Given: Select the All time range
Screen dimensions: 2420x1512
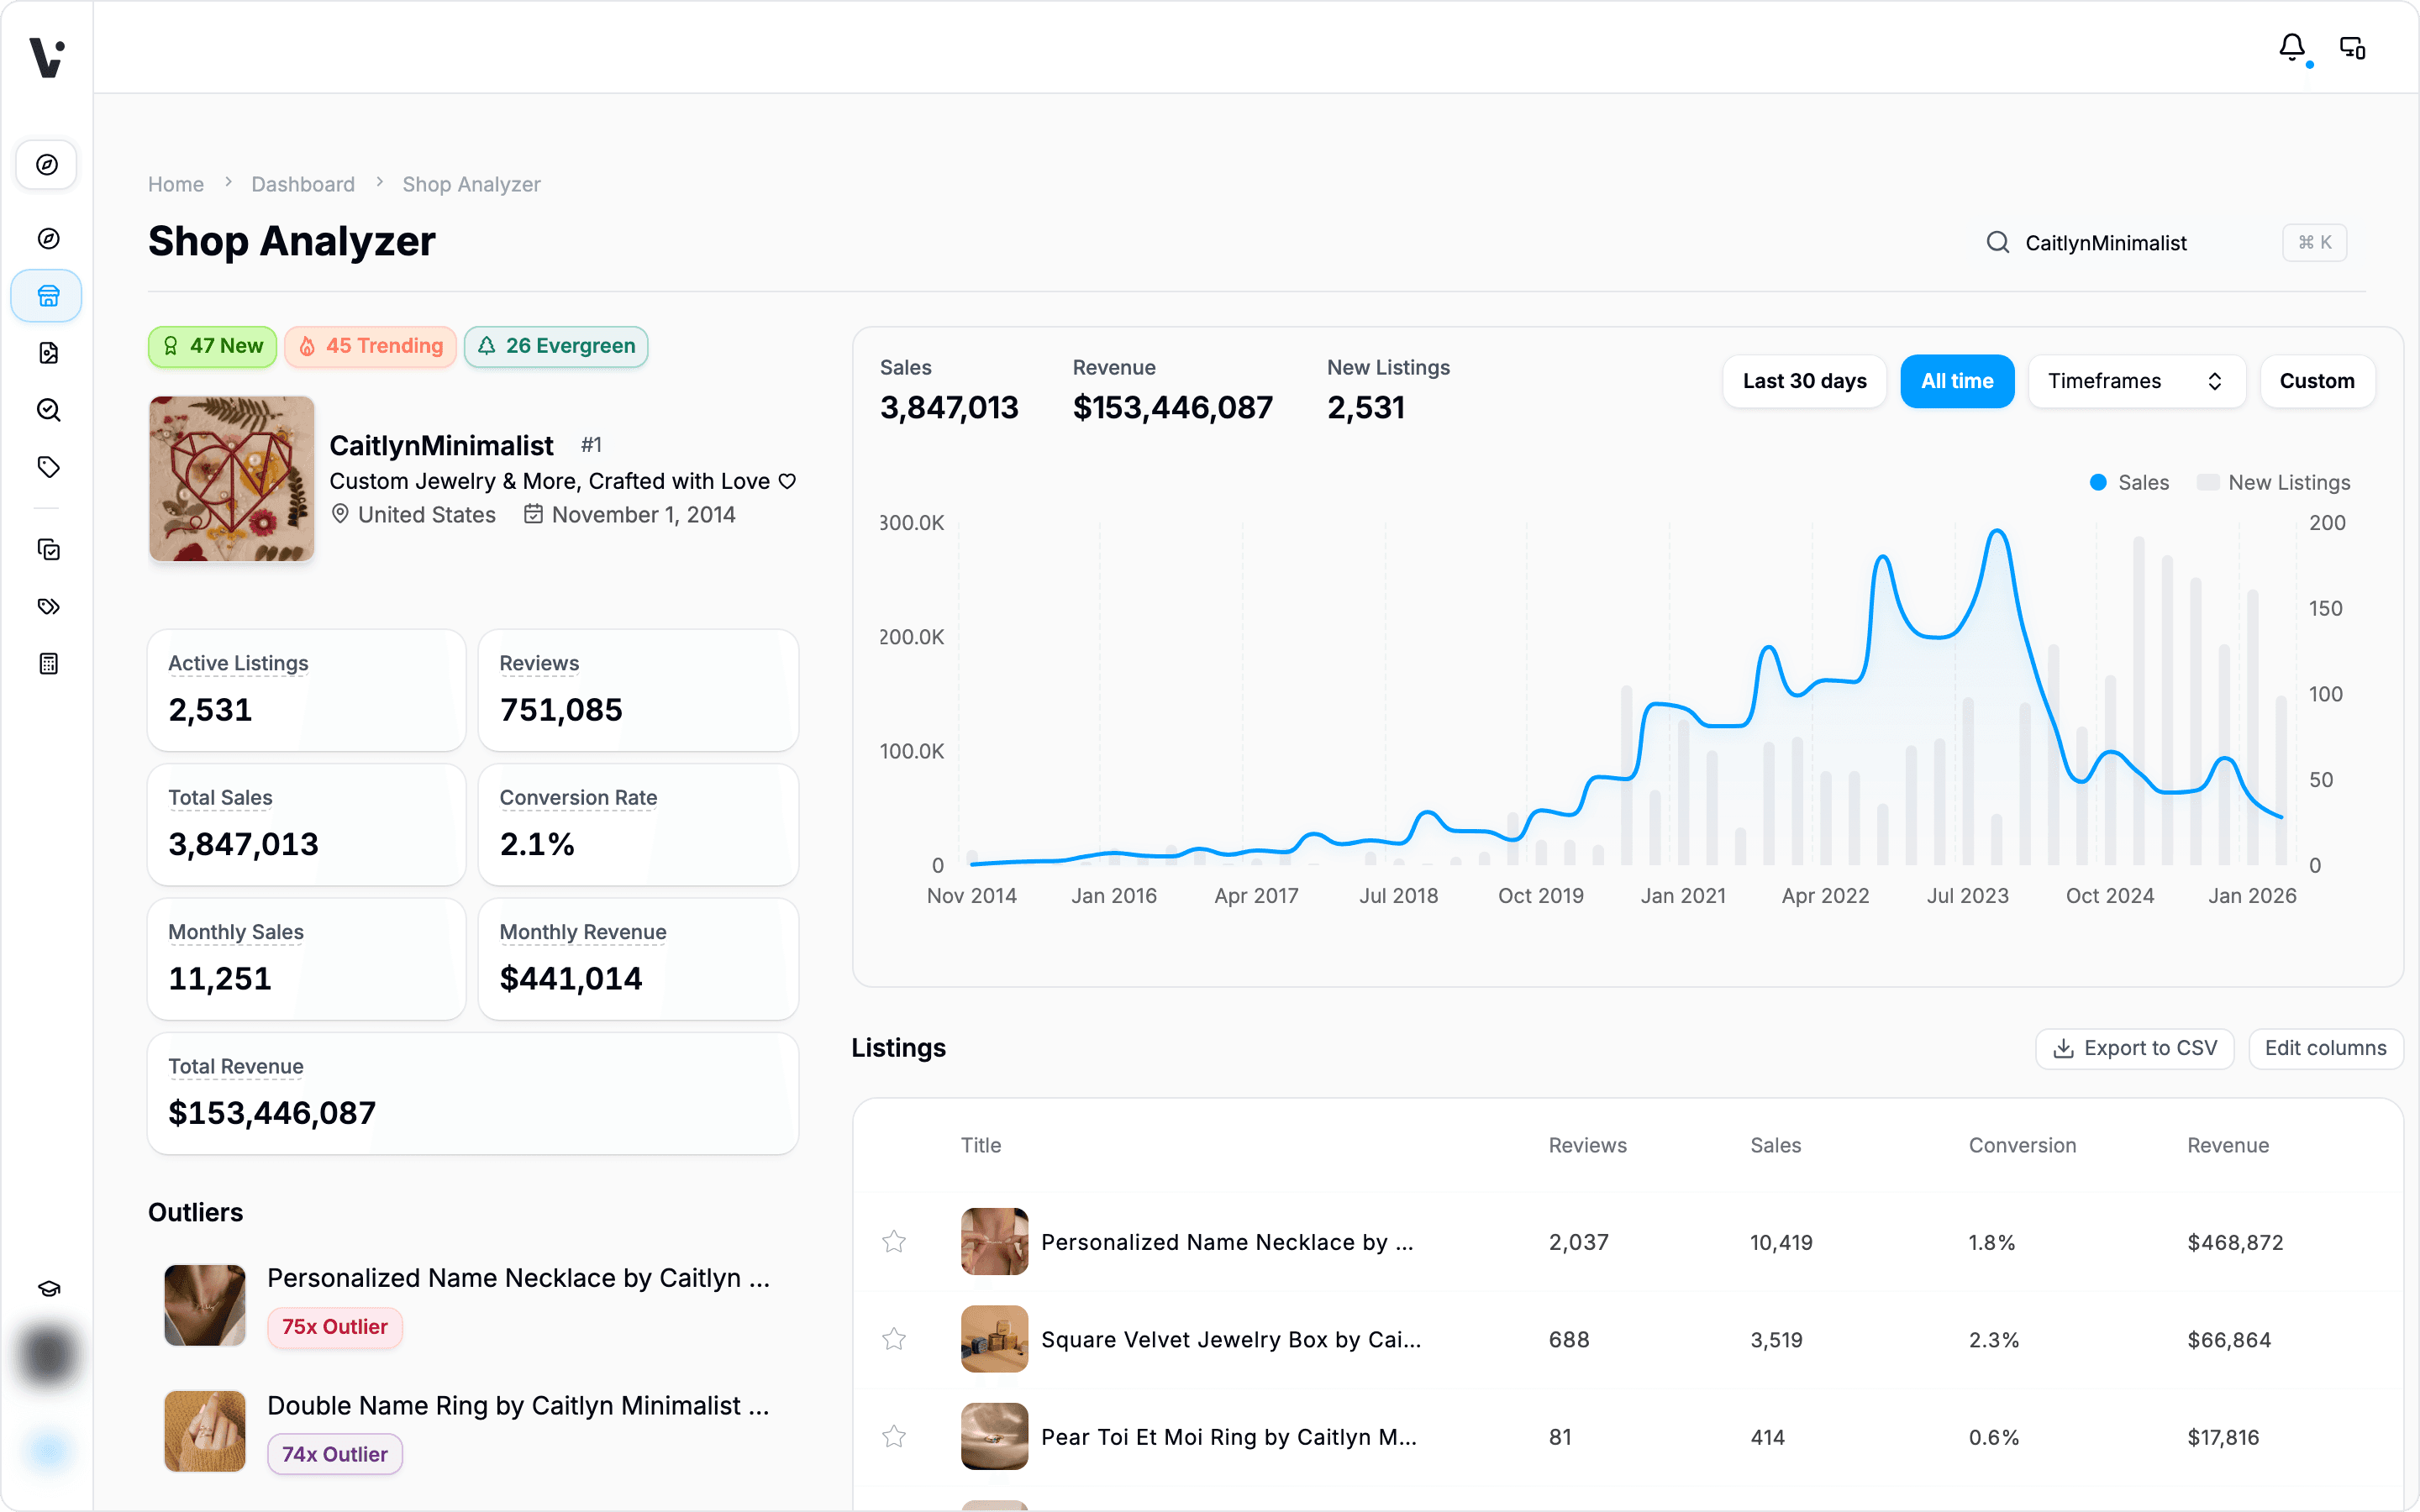Looking at the screenshot, I should click(1957, 381).
